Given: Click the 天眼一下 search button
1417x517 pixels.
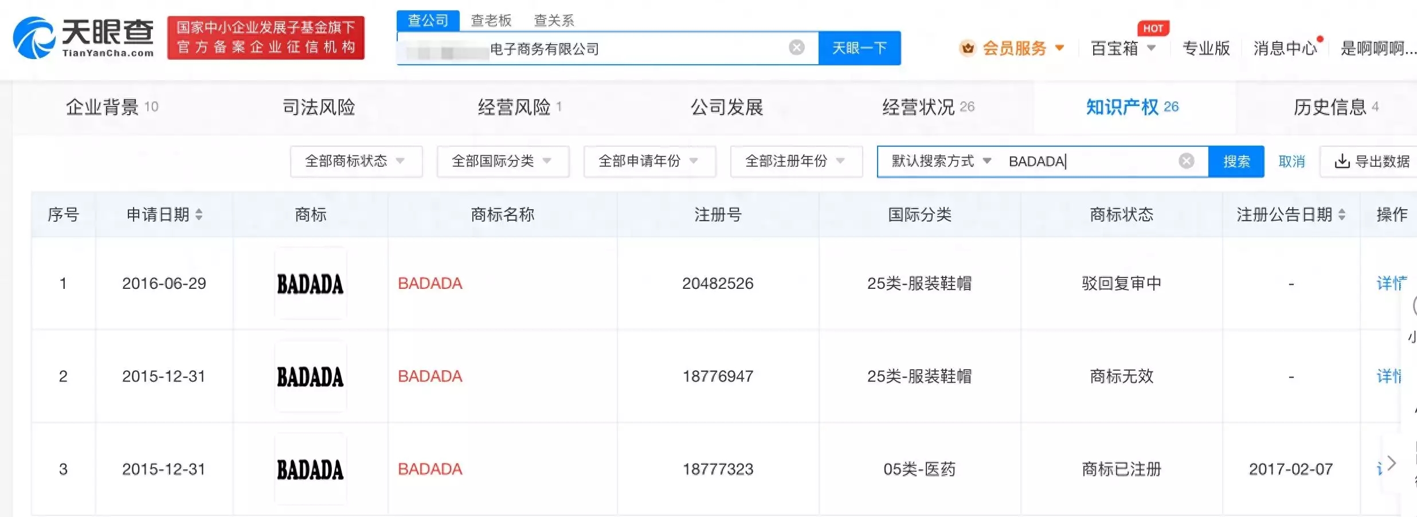Looking at the screenshot, I should [x=859, y=48].
